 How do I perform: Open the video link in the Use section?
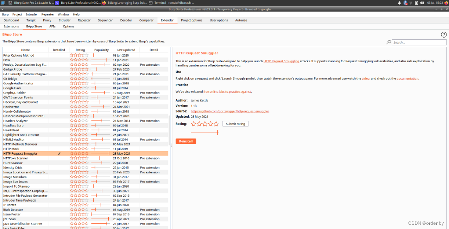point(366,78)
